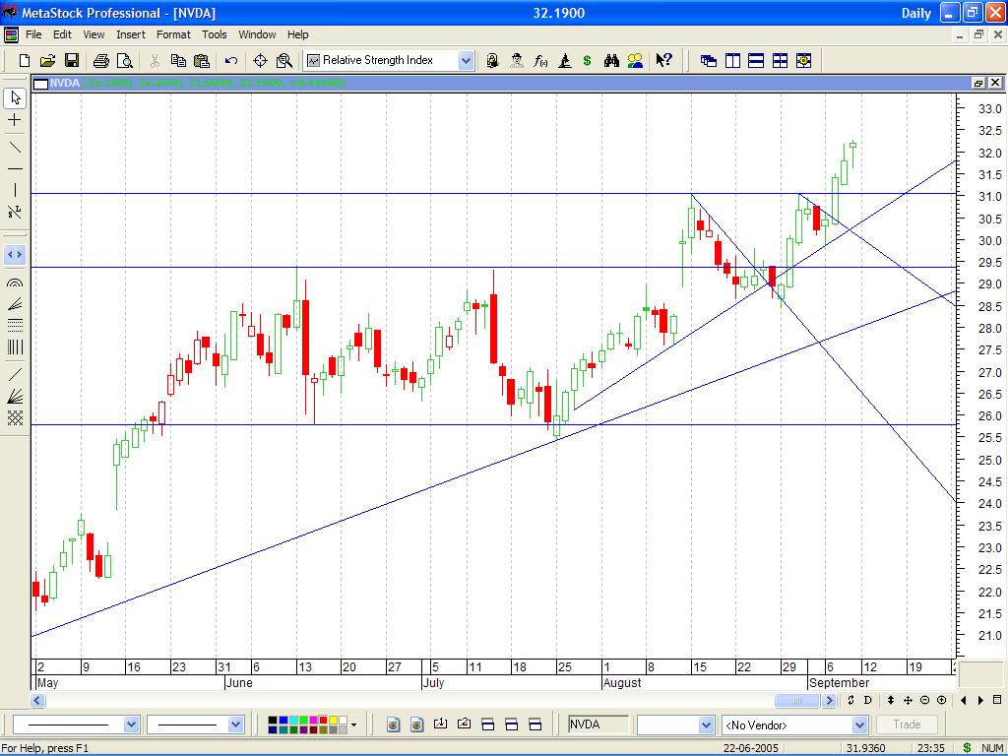
Task: Expand the Relative Strength Index indicator dropdown
Action: (466, 60)
